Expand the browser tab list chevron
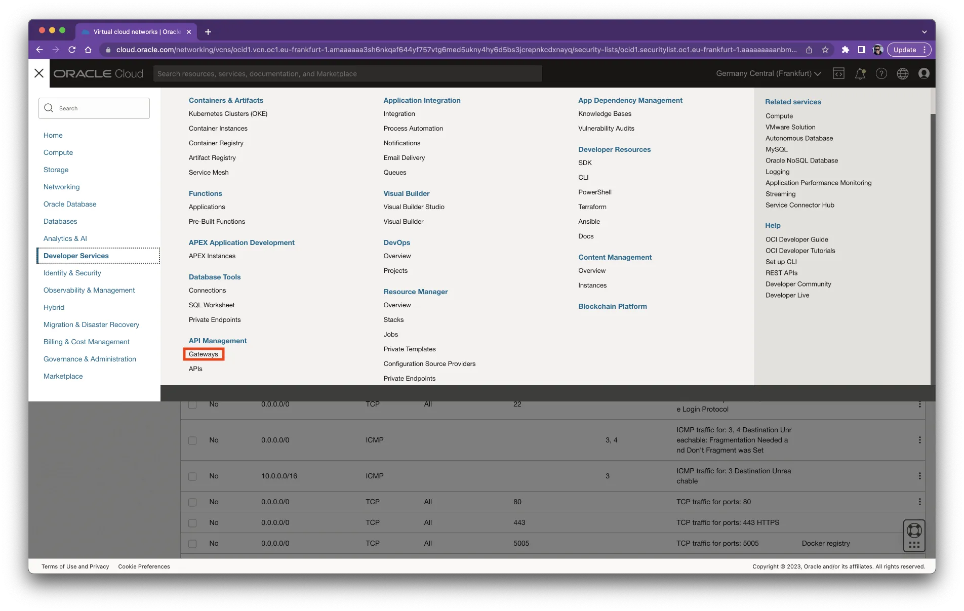Screen dimensions: 964x611 tap(924, 32)
